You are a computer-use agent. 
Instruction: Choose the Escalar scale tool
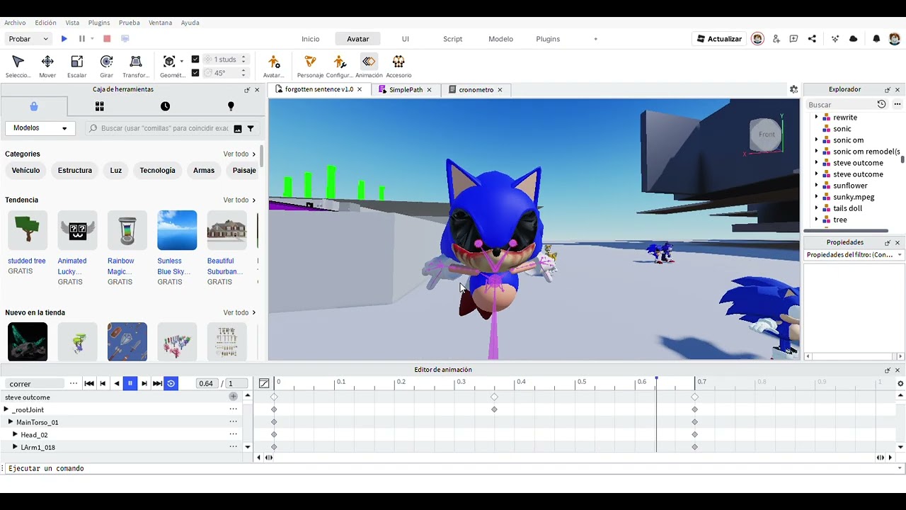(x=76, y=66)
